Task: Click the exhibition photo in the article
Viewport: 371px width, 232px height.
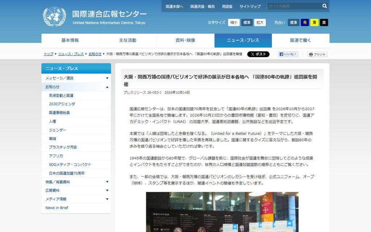Action: (222, 212)
